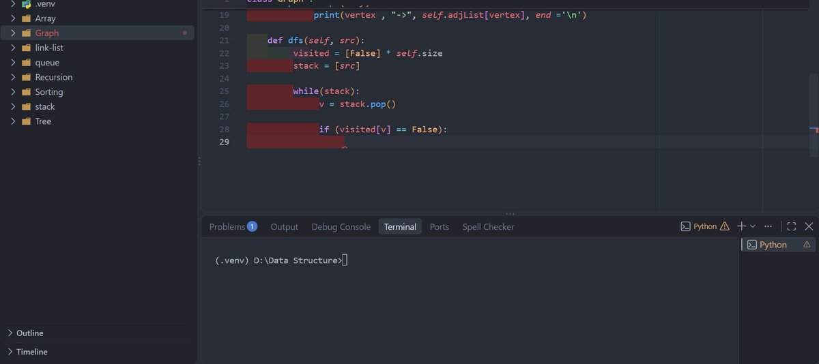This screenshot has height=364, width=819.
Task: Close the terminal panel
Action: click(809, 226)
